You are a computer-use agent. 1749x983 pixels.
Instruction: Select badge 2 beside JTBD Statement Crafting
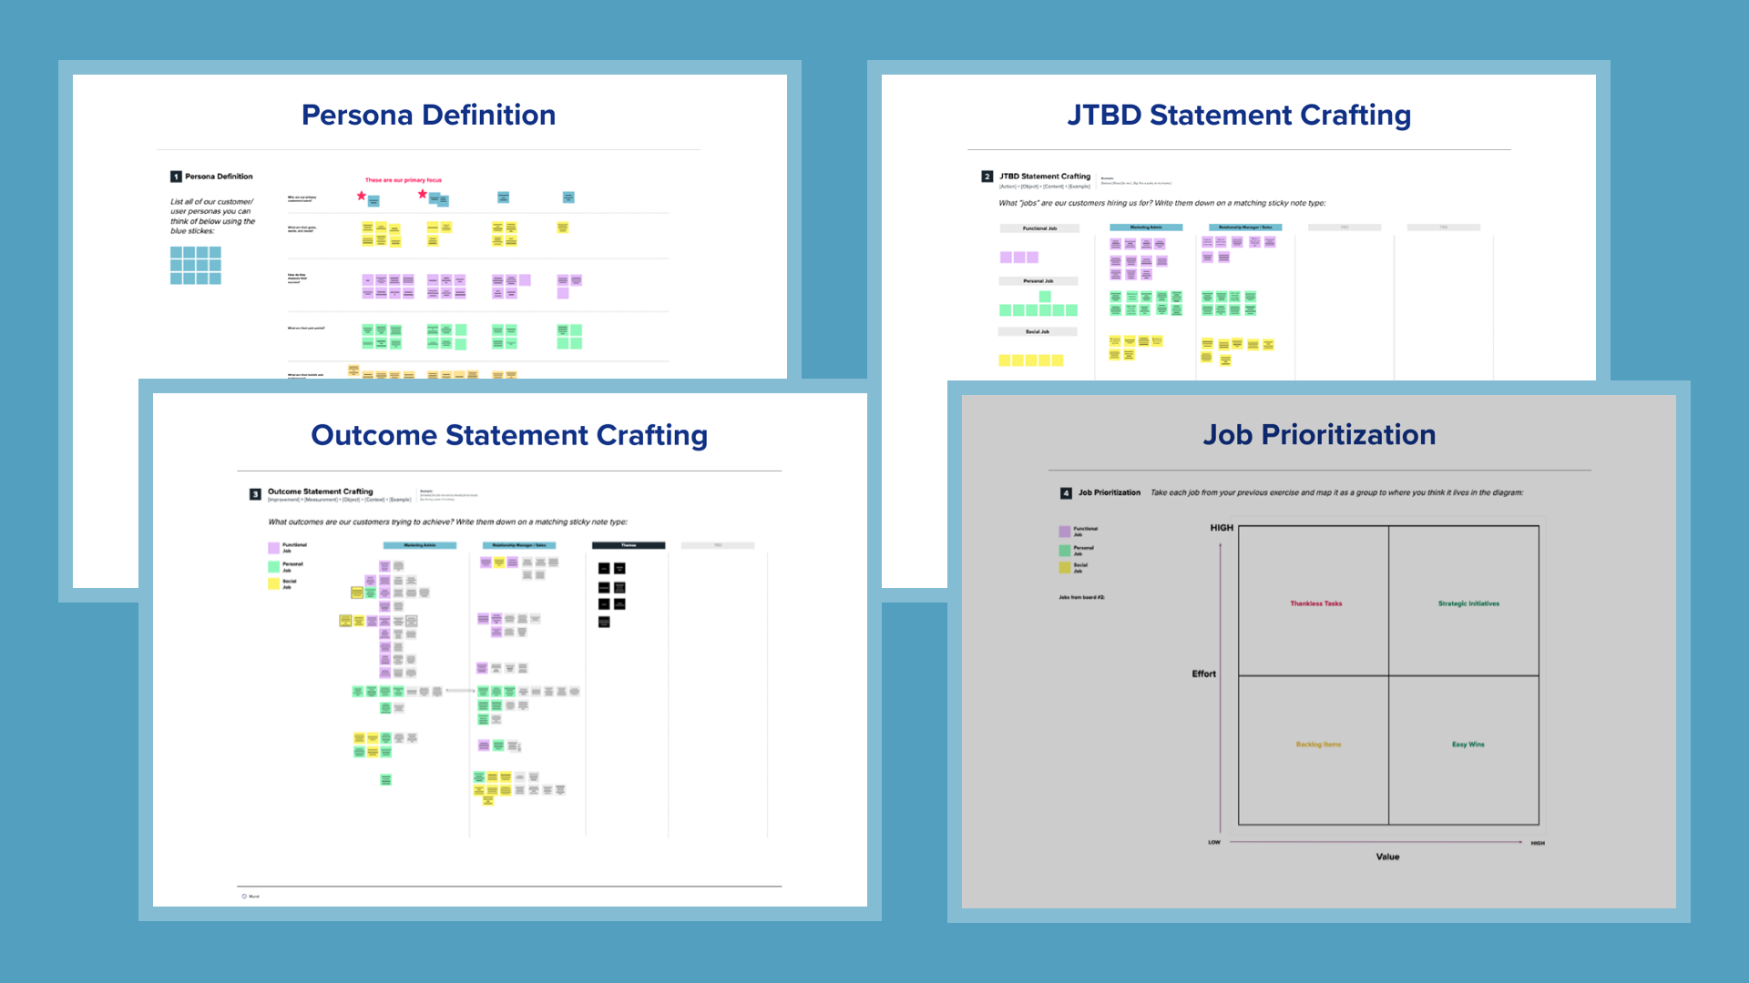(987, 176)
